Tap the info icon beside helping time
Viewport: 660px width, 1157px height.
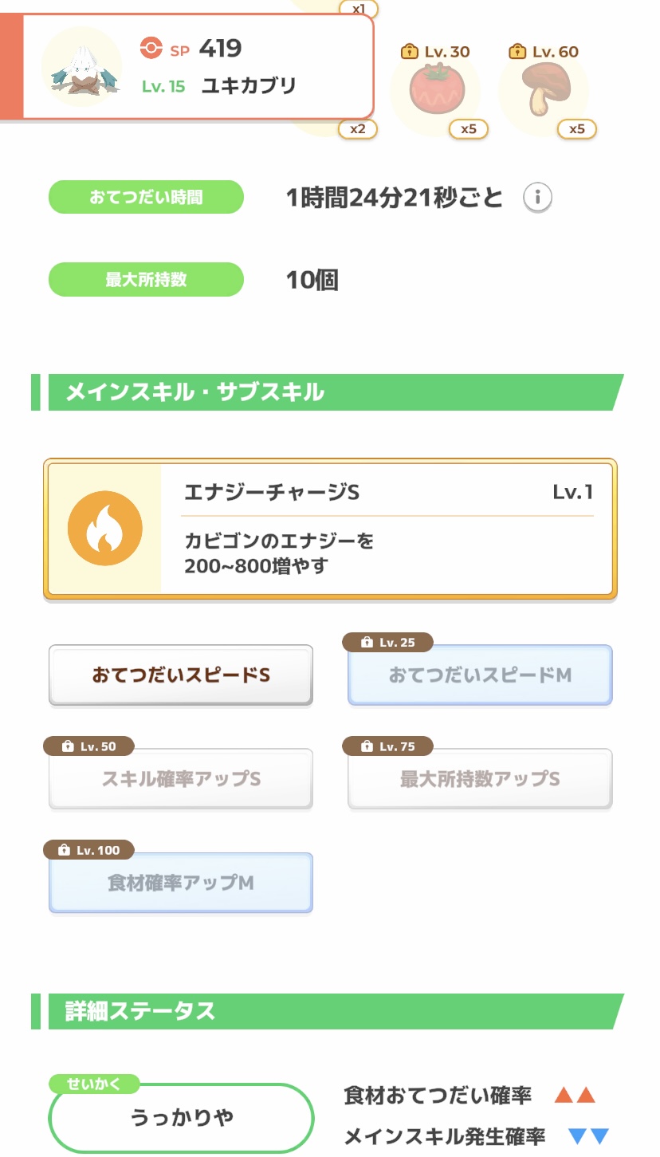[538, 197]
